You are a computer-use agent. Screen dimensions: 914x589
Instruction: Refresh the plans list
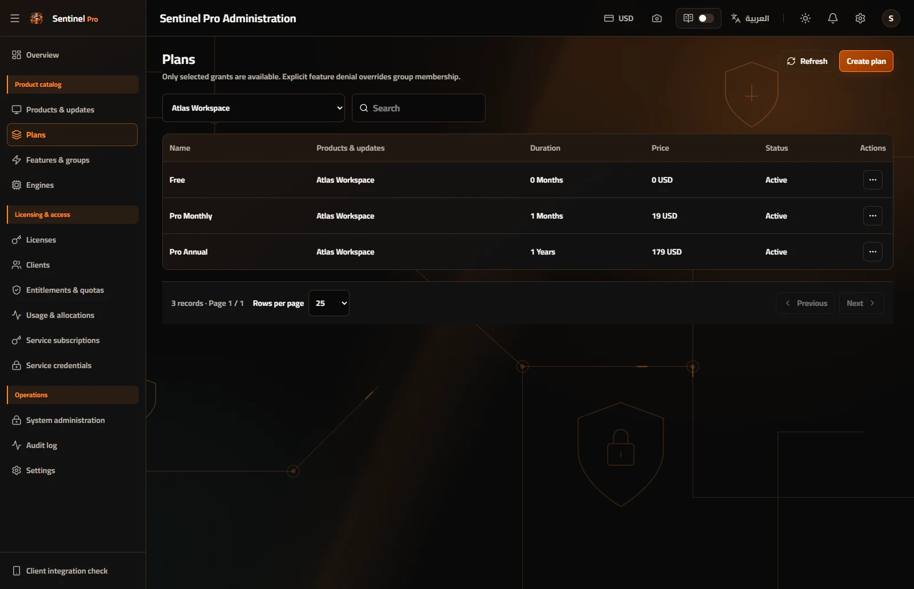pos(807,61)
